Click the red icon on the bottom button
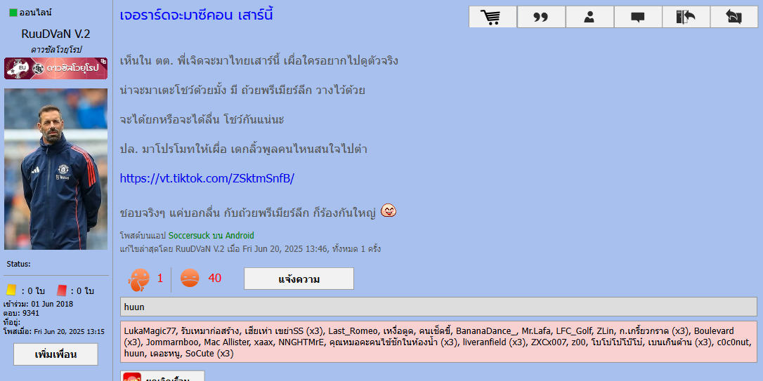The width and height of the screenshot is (763, 381). click(132, 377)
